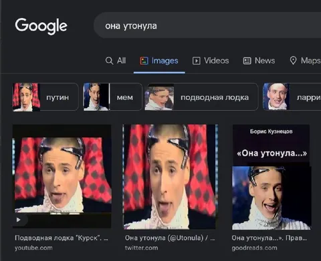Filter results by the 'путин' chip
The image size is (321, 261).
point(45,97)
